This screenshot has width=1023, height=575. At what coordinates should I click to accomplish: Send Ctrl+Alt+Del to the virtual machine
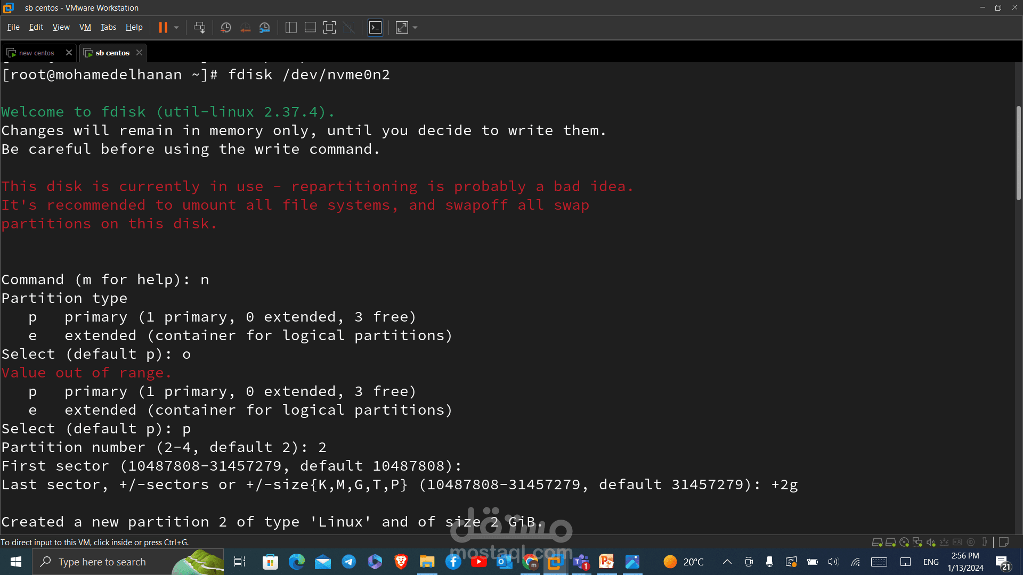pyautogui.click(x=200, y=28)
